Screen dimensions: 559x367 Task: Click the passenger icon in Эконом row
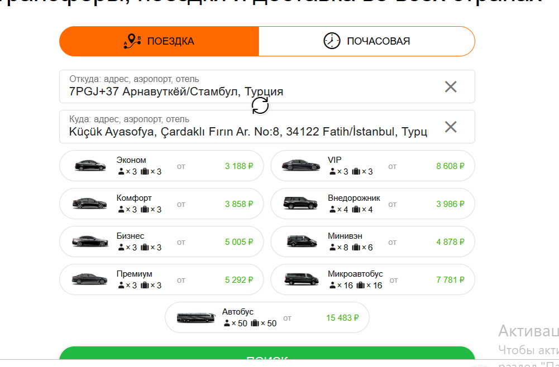[121, 172]
